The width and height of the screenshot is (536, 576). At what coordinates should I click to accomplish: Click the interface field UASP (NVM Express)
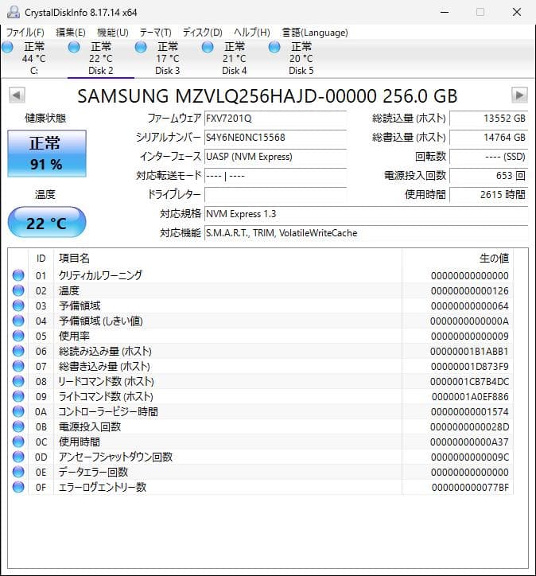click(275, 157)
